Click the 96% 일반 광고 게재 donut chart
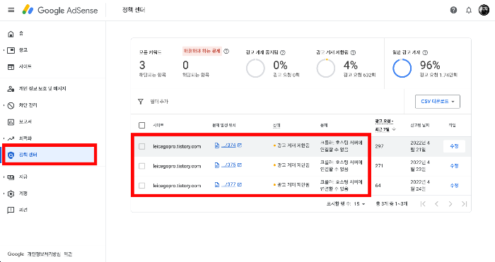495x262 pixels. pyautogui.click(x=402, y=68)
